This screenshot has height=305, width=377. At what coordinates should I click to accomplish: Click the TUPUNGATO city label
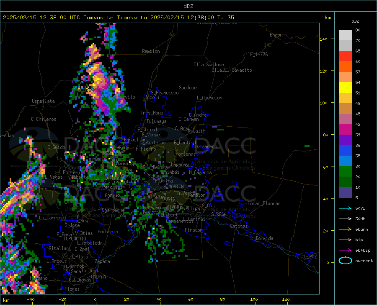[75, 239]
